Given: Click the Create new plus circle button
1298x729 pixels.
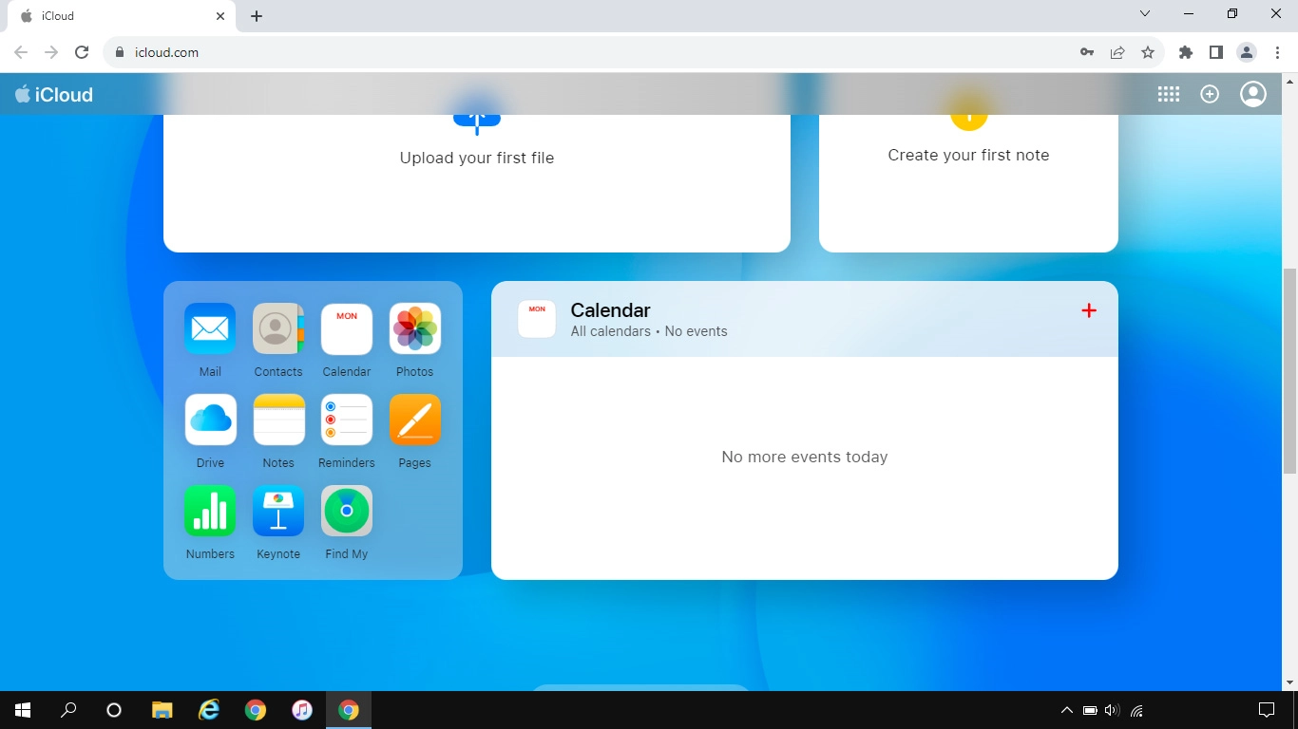Looking at the screenshot, I should coord(1210,94).
